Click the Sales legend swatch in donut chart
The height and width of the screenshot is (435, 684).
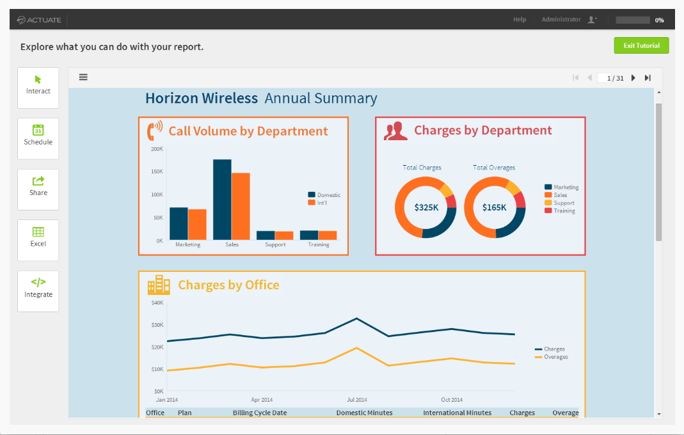pos(548,194)
